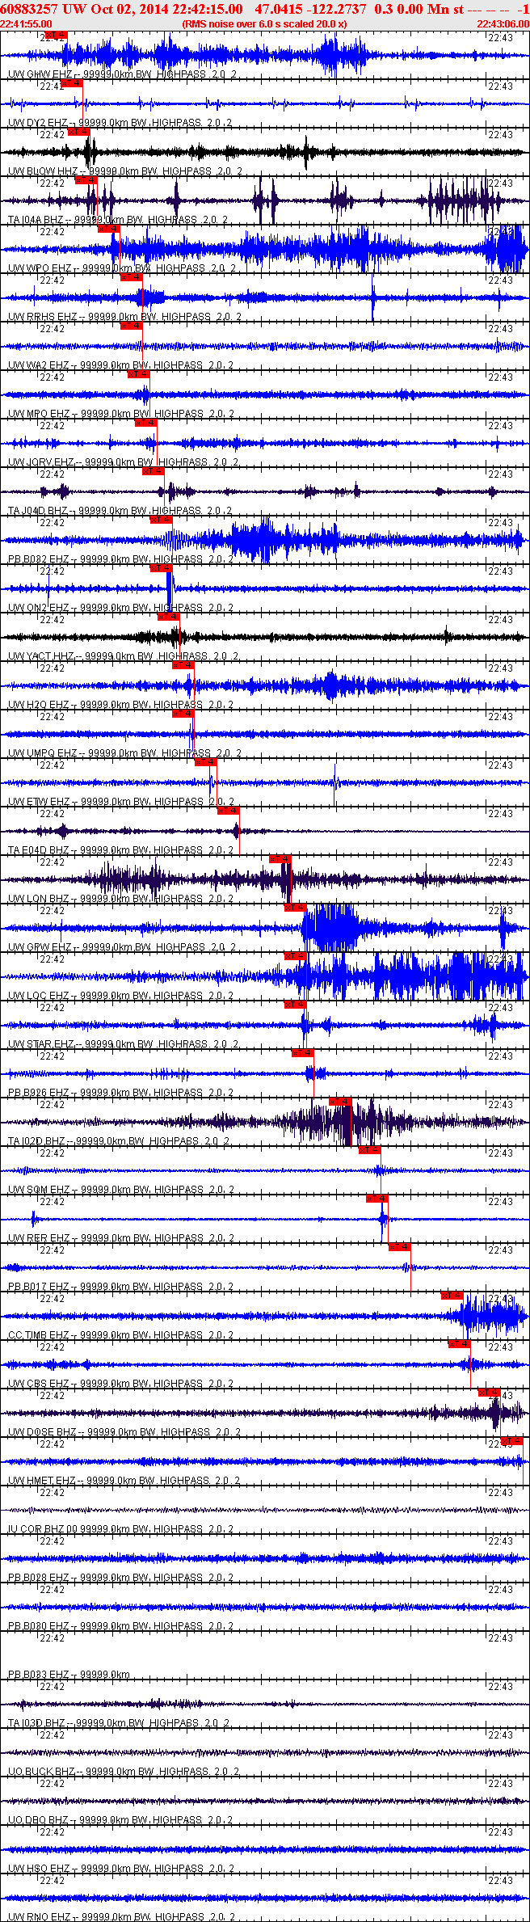This screenshot has height=1922, width=530.
Task: Select the UW MPO EHZ station label
Action: point(40,414)
